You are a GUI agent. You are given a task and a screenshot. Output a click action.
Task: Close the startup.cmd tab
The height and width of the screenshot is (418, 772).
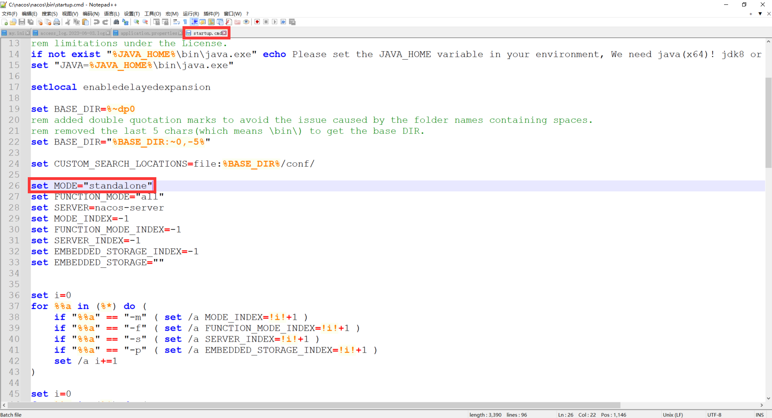(x=224, y=33)
